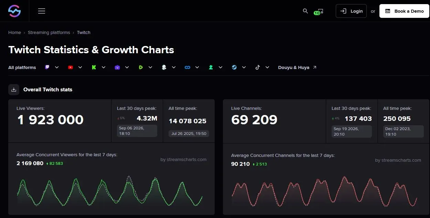Click the Jul 26 2025, 19:50 date badge
This screenshot has height=218, width=430.
click(189, 134)
